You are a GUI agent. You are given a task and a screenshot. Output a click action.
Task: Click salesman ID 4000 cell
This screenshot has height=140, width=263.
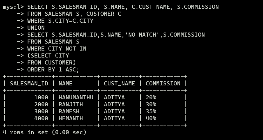(x=41, y=118)
